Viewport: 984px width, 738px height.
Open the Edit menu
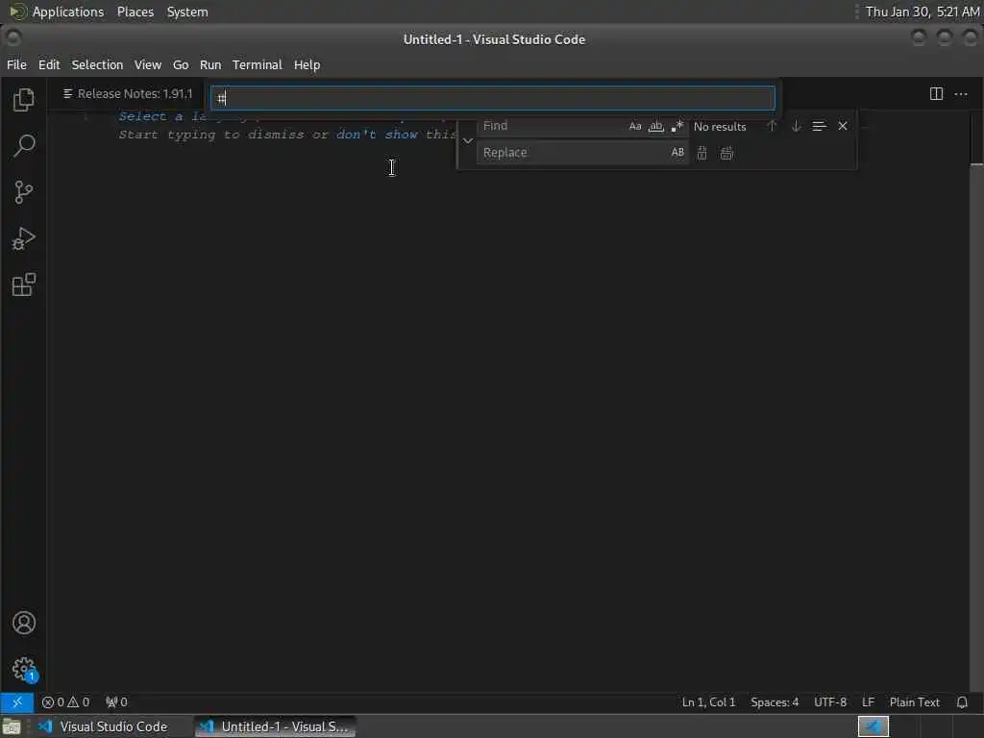[x=49, y=64]
